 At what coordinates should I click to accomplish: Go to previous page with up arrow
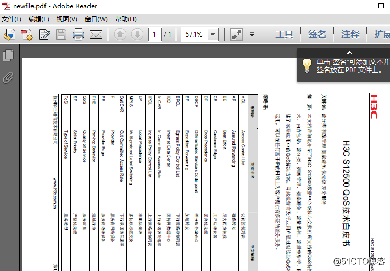coord(120,35)
